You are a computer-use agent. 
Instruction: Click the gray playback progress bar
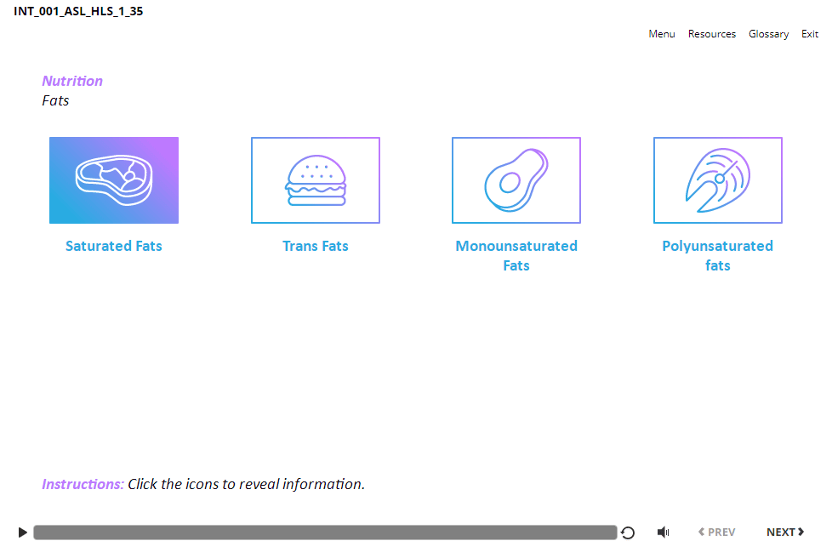point(325,532)
